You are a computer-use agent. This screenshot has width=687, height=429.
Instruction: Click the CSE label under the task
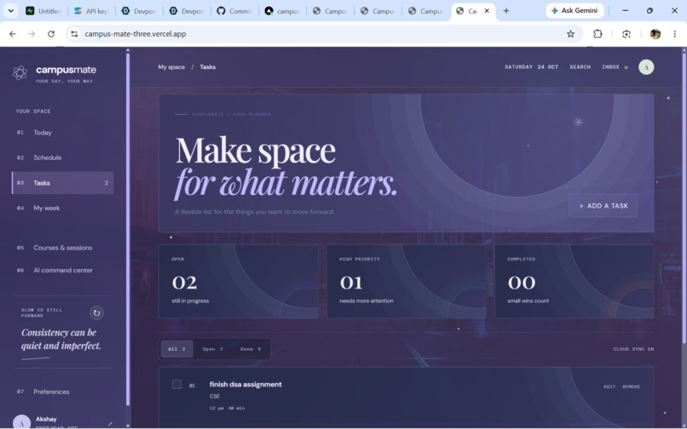pyautogui.click(x=215, y=396)
